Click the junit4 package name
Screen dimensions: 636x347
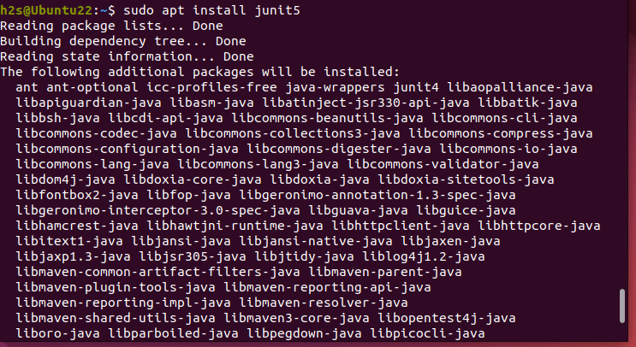[x=417, y=87]
